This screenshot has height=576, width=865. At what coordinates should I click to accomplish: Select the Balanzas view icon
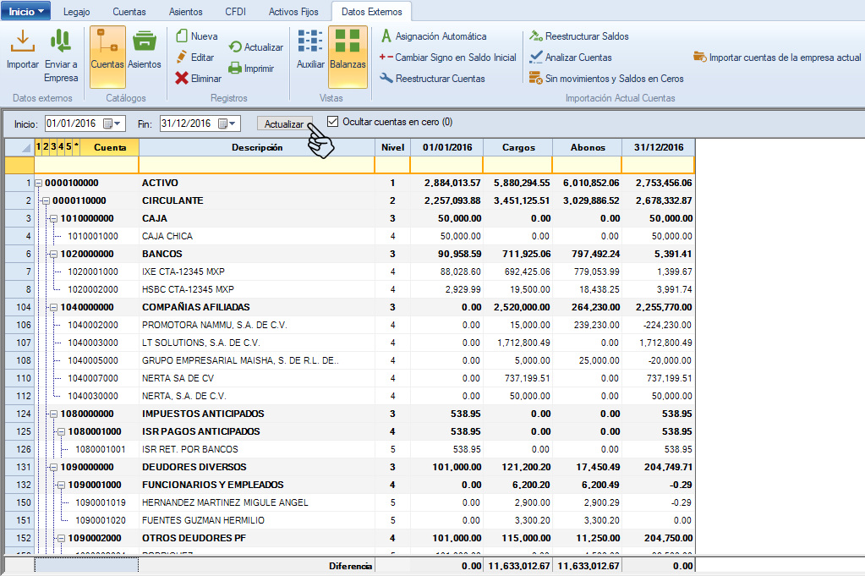point(348,41)
